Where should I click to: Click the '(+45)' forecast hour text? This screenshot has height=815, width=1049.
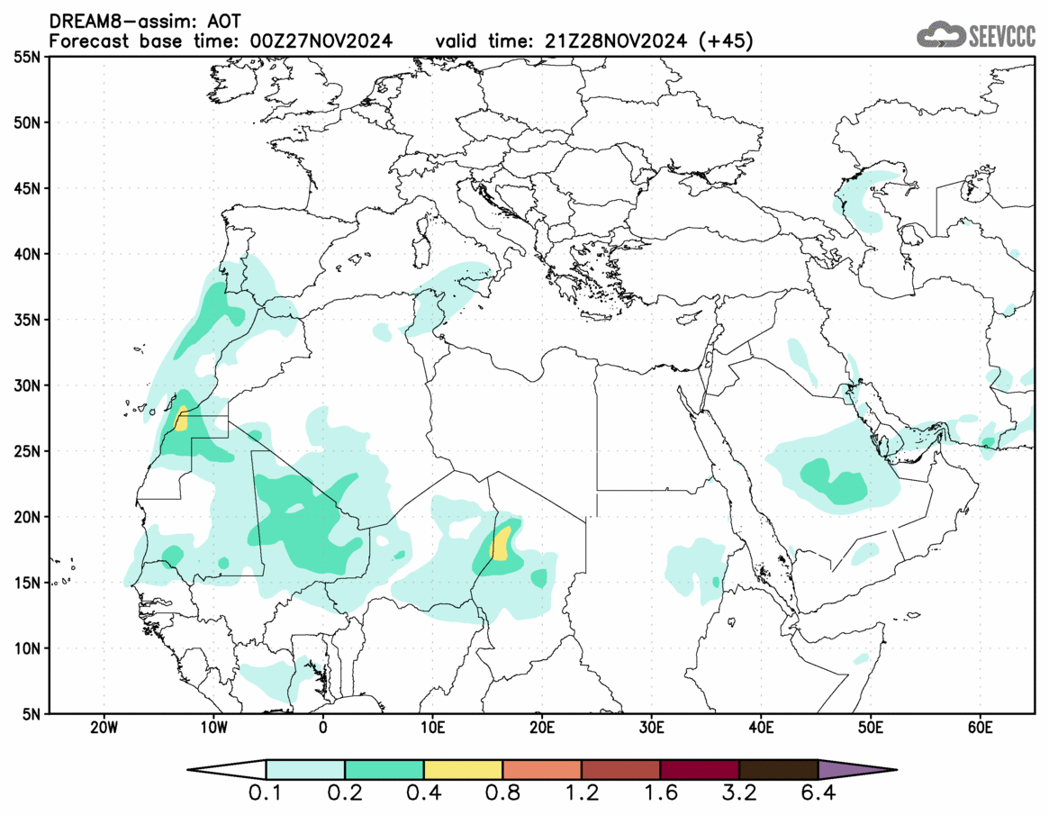coord(725,41)
